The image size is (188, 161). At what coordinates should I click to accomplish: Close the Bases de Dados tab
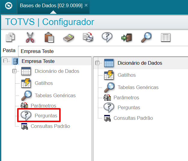point(86,5)
